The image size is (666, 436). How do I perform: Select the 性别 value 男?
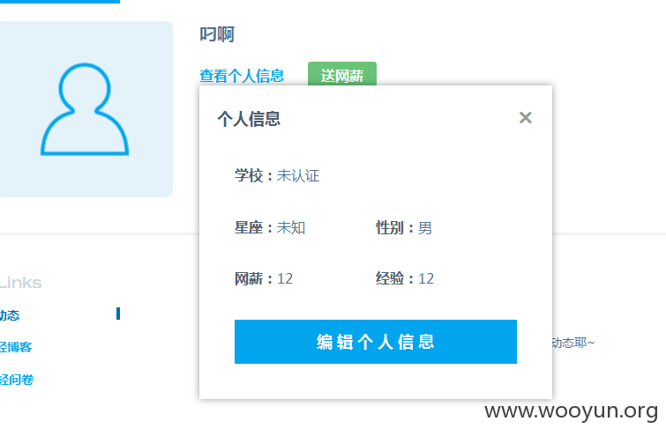[425, 228]
